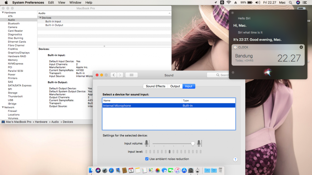This screenshot has height=175, width=312.
Task: Add Clock result using plus icon
Action: pos(301,47)
